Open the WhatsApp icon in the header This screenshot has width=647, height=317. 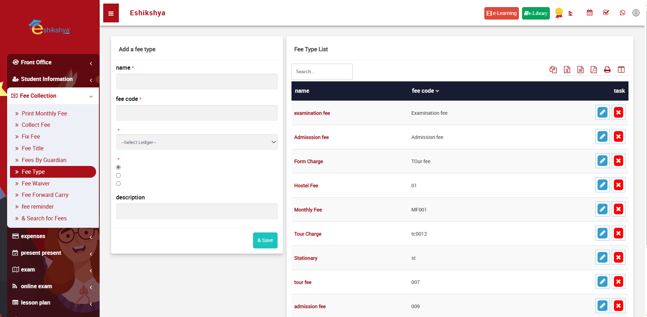(622, 13)
